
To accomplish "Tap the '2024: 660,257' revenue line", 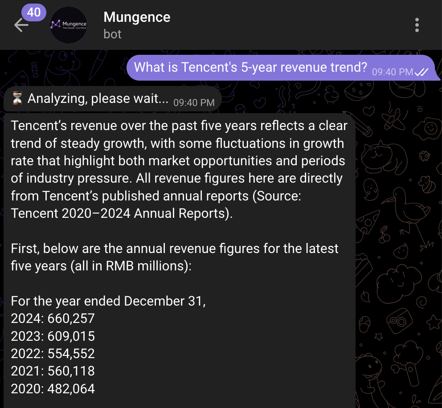I will [53, 318].
